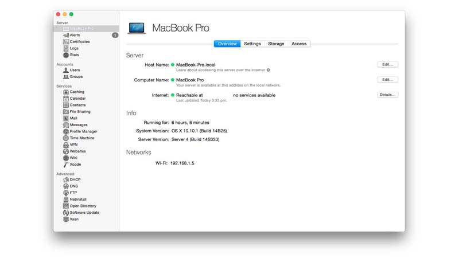Open the Storage tab

click(276, 44)
